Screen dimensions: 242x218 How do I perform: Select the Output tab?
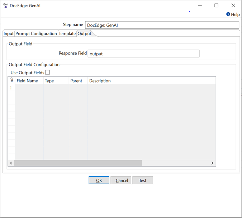tap(84, 33)
